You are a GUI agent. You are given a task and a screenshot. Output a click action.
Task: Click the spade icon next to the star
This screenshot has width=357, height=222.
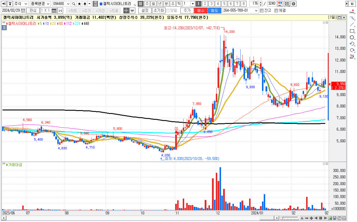[84, 4]
